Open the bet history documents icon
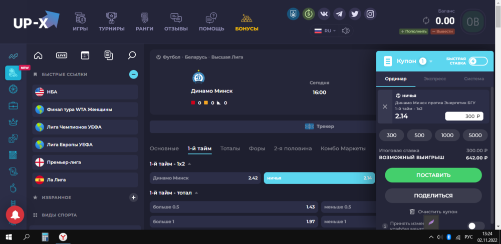 click(109, 55)
